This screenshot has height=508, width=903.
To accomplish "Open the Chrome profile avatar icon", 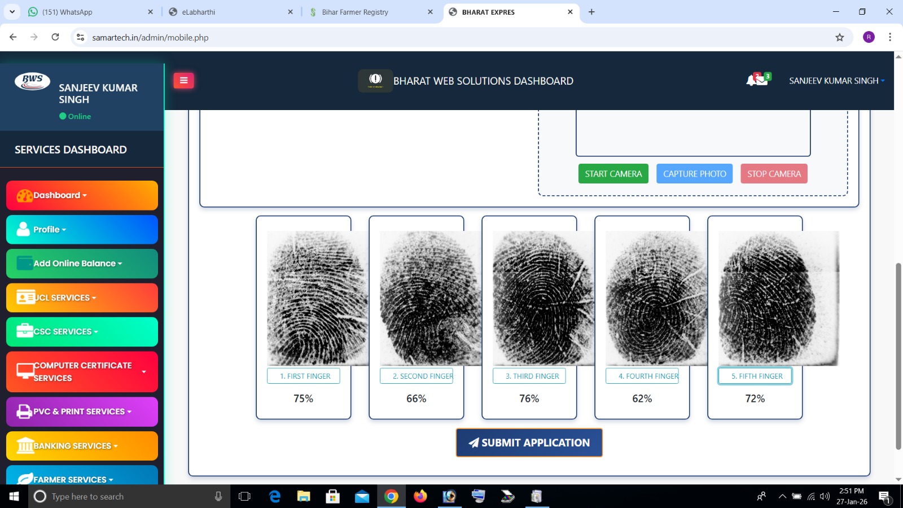I will pos(869,37).
